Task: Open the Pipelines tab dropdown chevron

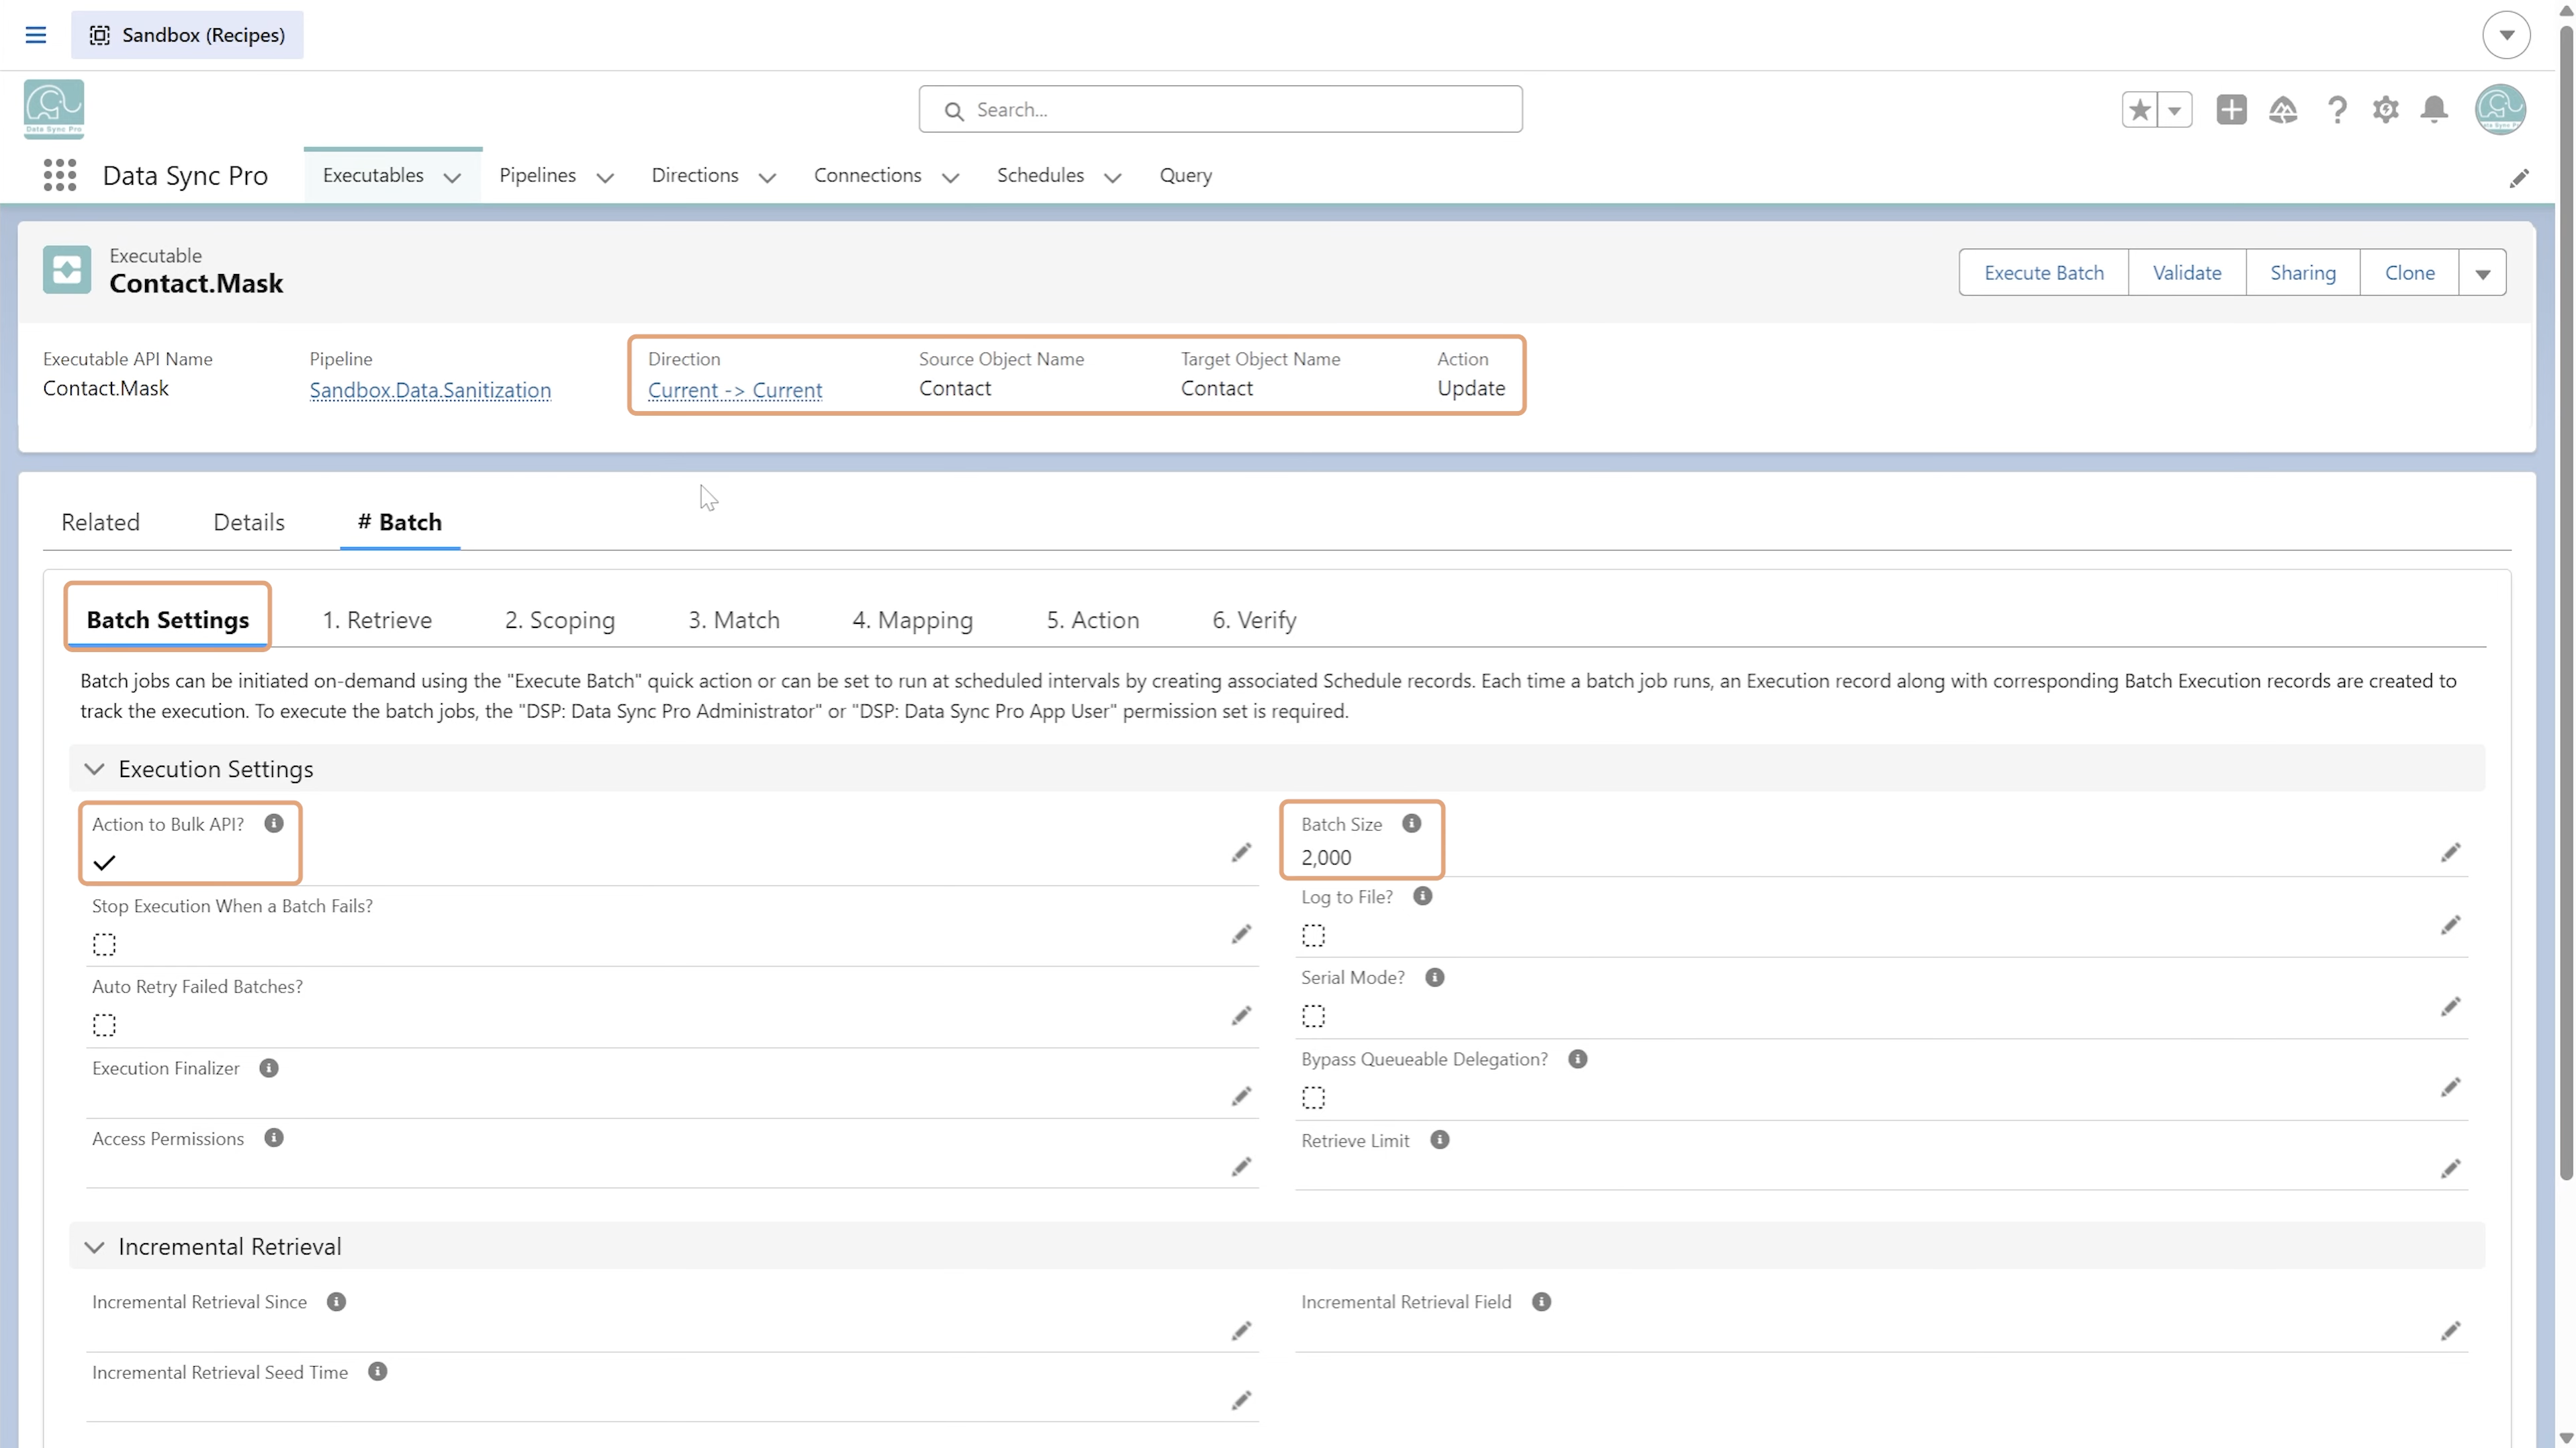Action: [605, 178]
